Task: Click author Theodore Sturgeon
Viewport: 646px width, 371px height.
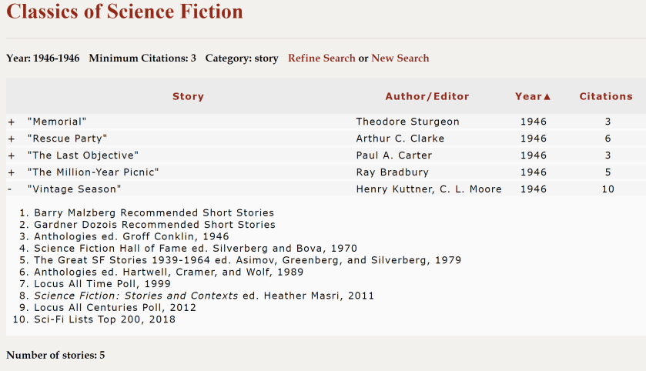Action: (x=407, y=122)
